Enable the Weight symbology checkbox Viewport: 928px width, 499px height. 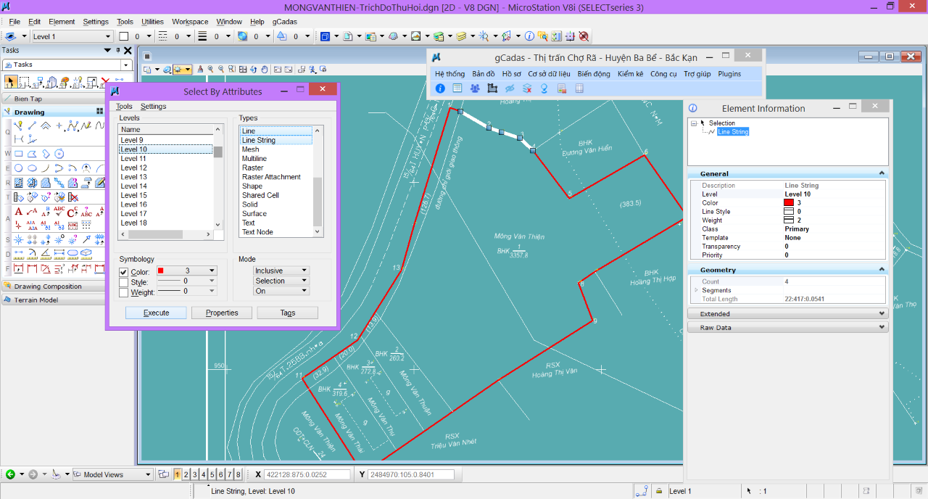pyautogui.click(x=124, y=292)
